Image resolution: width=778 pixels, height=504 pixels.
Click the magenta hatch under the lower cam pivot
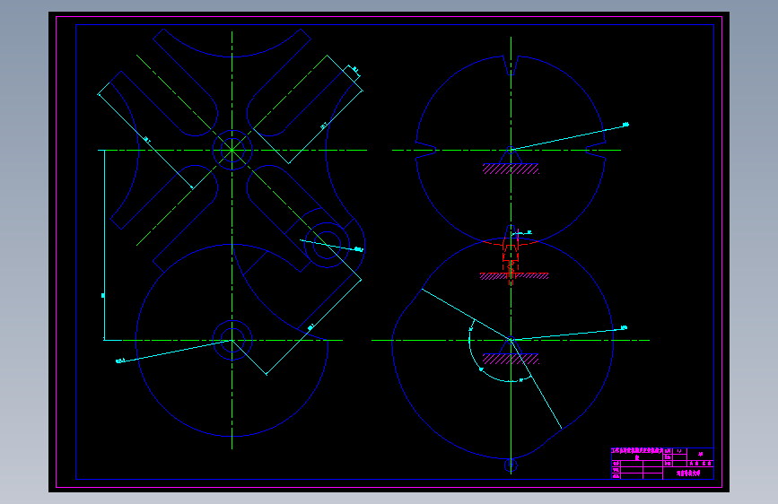(511, 359)
